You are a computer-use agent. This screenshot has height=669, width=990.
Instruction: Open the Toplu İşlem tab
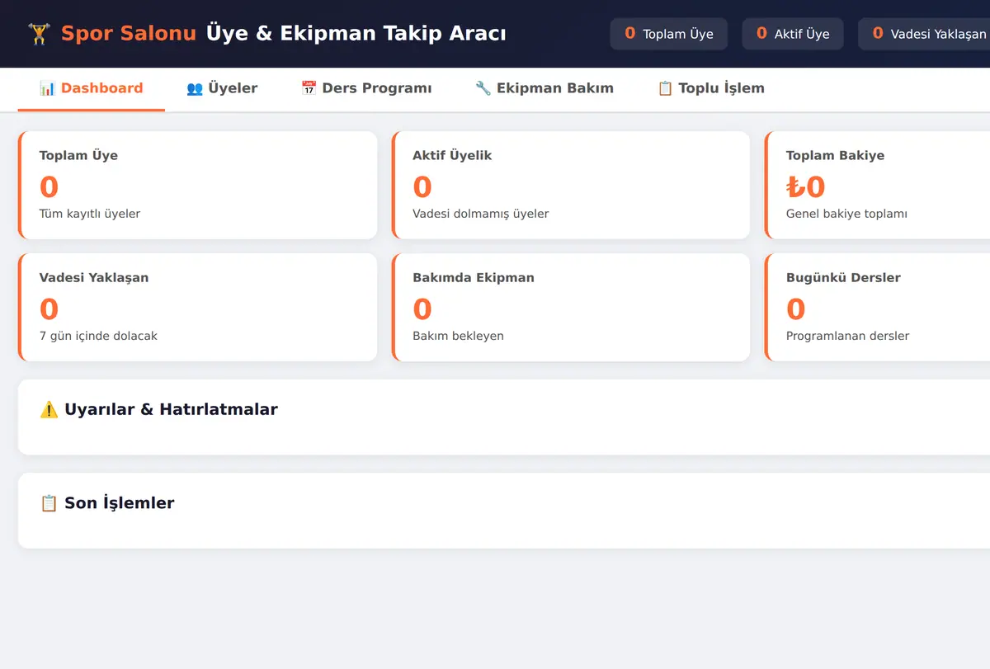(x=711, y=89)
